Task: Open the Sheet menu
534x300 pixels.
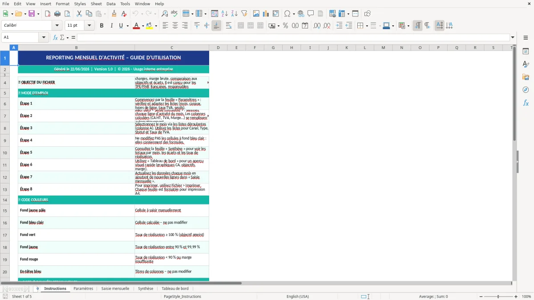Action: coord(96,4)
